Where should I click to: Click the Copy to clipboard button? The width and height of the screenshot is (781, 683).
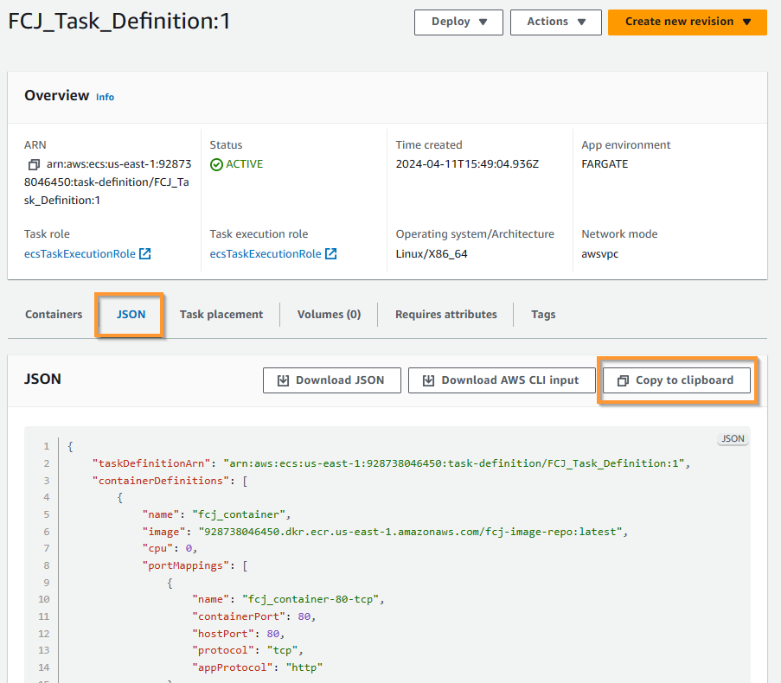(x=676, y=380)
